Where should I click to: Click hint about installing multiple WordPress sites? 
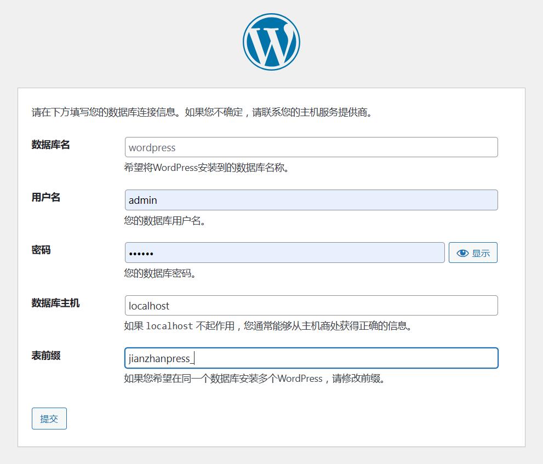254,379
